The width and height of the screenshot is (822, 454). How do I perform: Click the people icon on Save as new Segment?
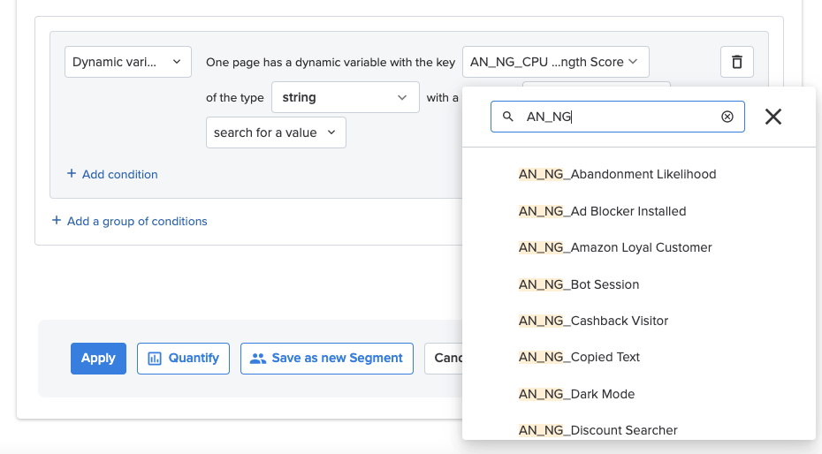(257, 359)
